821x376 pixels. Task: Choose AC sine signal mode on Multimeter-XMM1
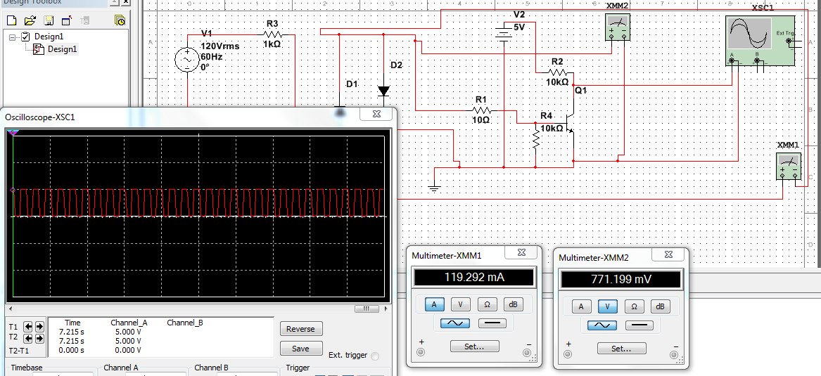tap(455, 324)
